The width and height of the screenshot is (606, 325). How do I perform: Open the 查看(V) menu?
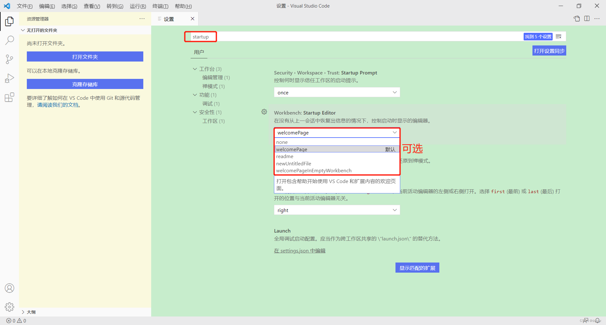click(92, 6)
